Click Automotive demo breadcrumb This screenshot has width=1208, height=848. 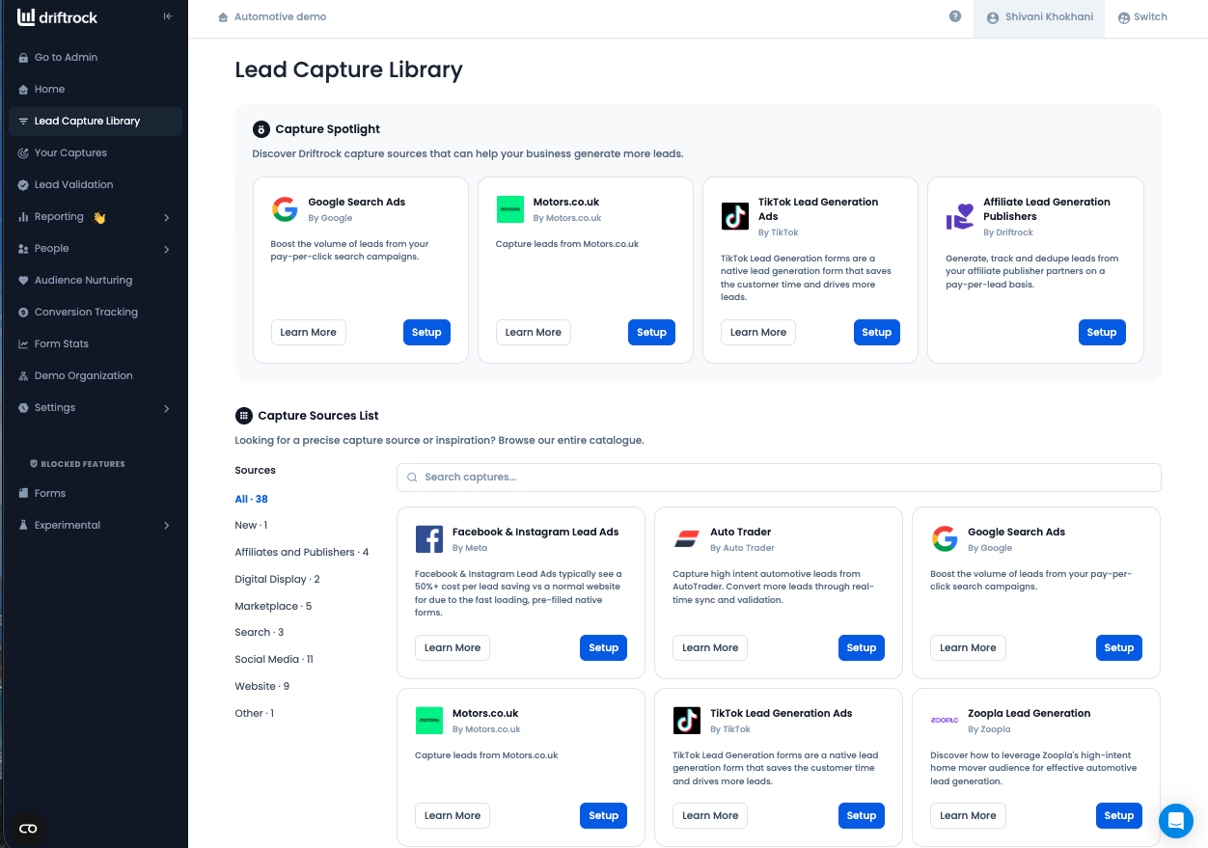[x=280, y=17]
